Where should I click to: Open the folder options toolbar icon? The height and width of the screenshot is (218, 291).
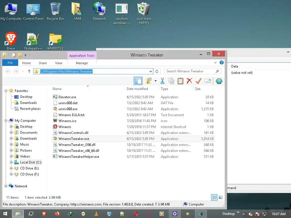click(x=149, y=81)
